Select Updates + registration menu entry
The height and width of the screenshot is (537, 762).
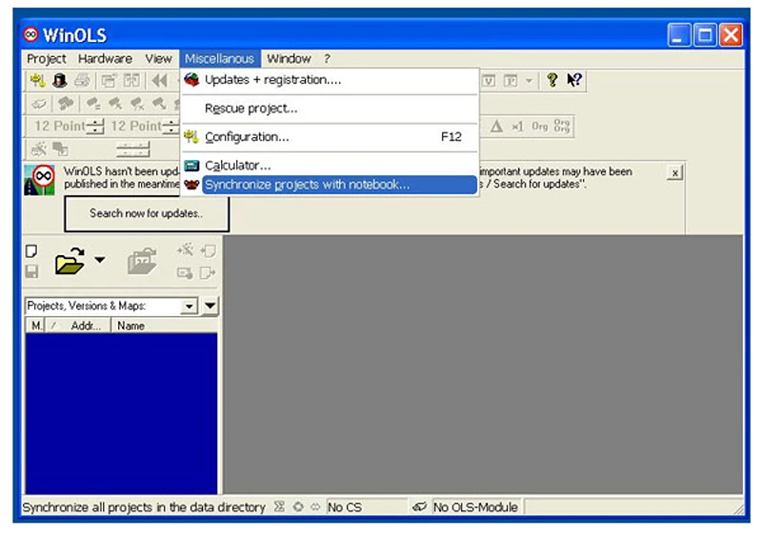[330, 80]
